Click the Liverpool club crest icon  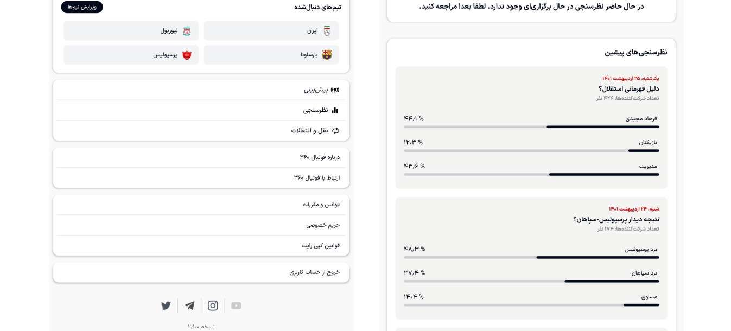pos(187,31)
